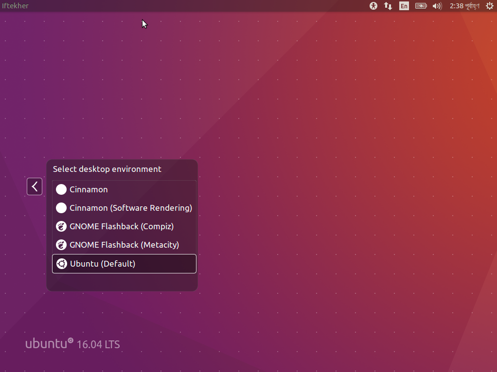
Task: Click the Cinnamon row's white circle icon
Action: coord(61,189)
